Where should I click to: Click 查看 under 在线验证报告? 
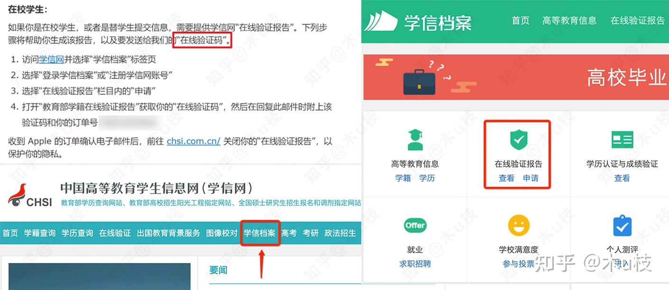click(x=506, y=178)
